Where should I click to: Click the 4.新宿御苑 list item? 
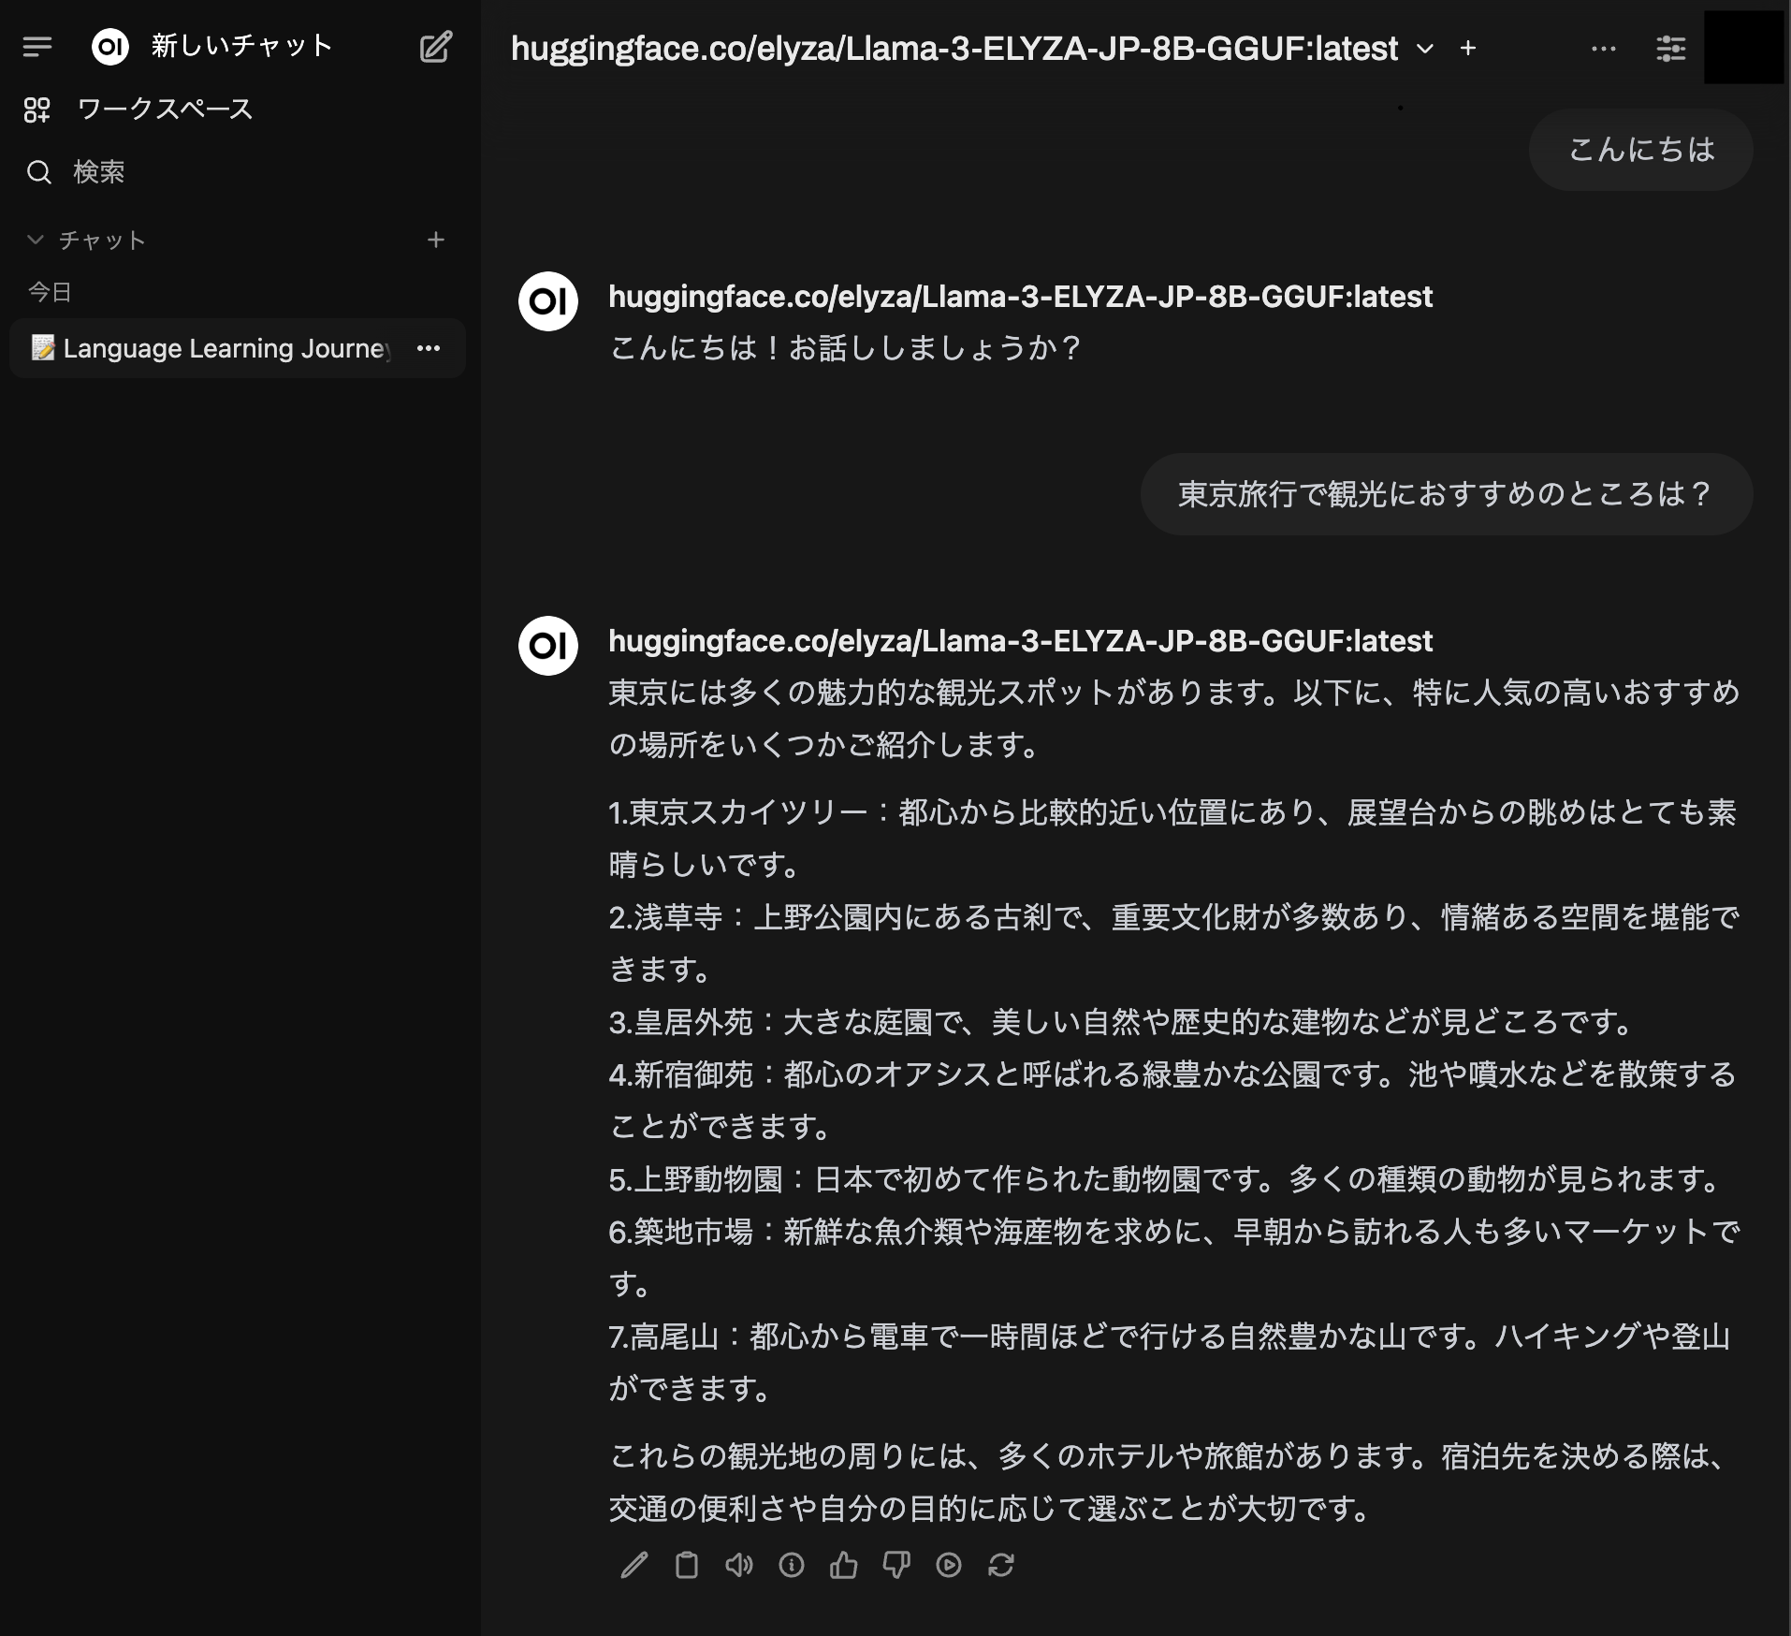pos(1173,1100)
